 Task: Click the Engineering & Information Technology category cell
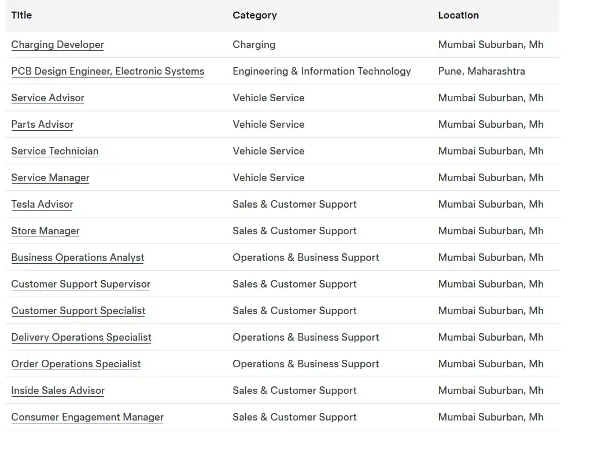[322, 71]
